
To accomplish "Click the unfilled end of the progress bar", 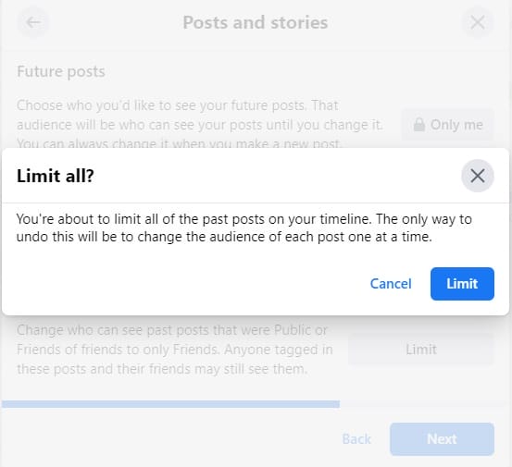I will pos(424,404).
